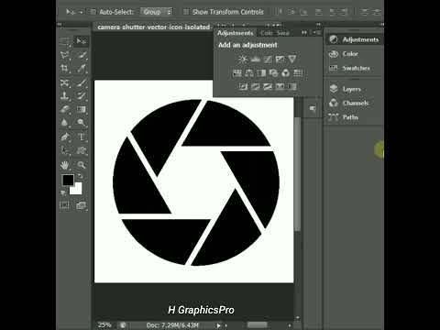This screenshot has width=440, height=330.
Task: Add a Posterize adjustment
Action: [x=256, y=87]
